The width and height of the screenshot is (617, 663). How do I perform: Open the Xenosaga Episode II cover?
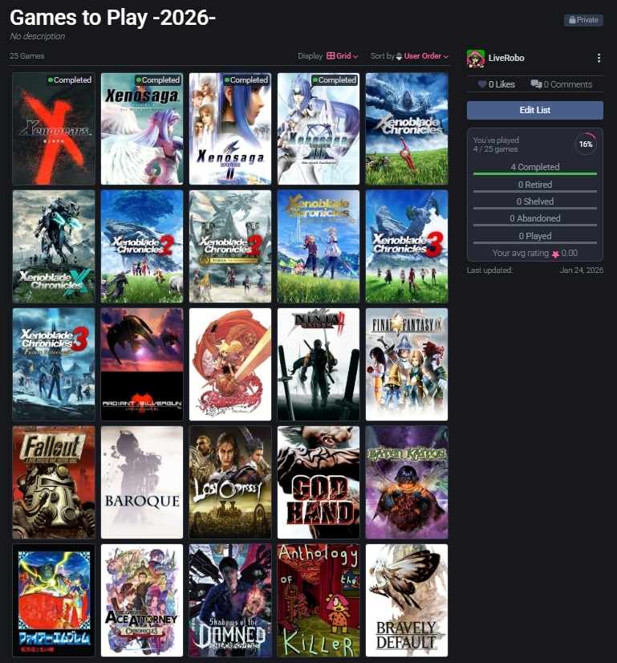(x=230, y=128)
